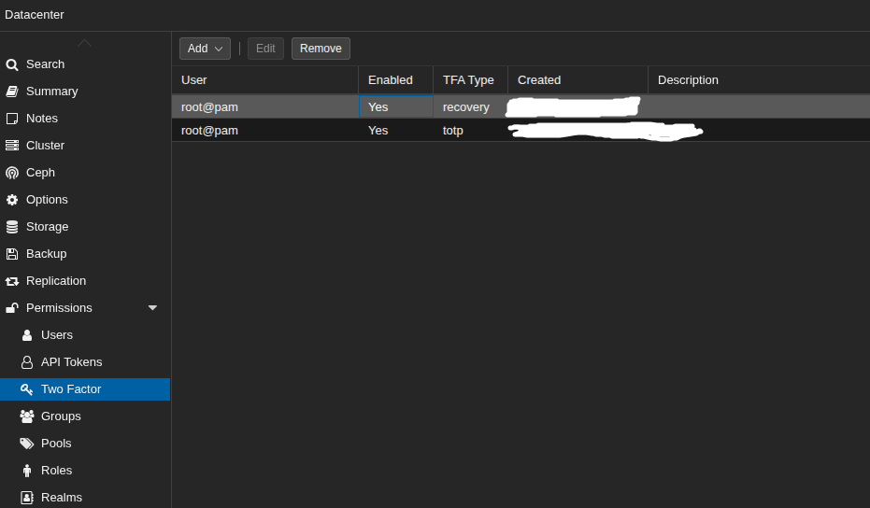Click the Pools tags icon
This screenshot has height=508, width=870.
point(26,444)
